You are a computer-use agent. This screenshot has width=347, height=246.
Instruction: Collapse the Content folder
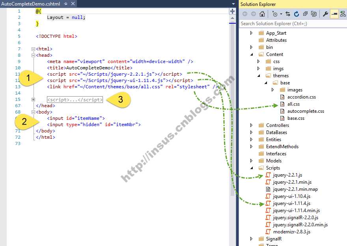tap(252, 54)
